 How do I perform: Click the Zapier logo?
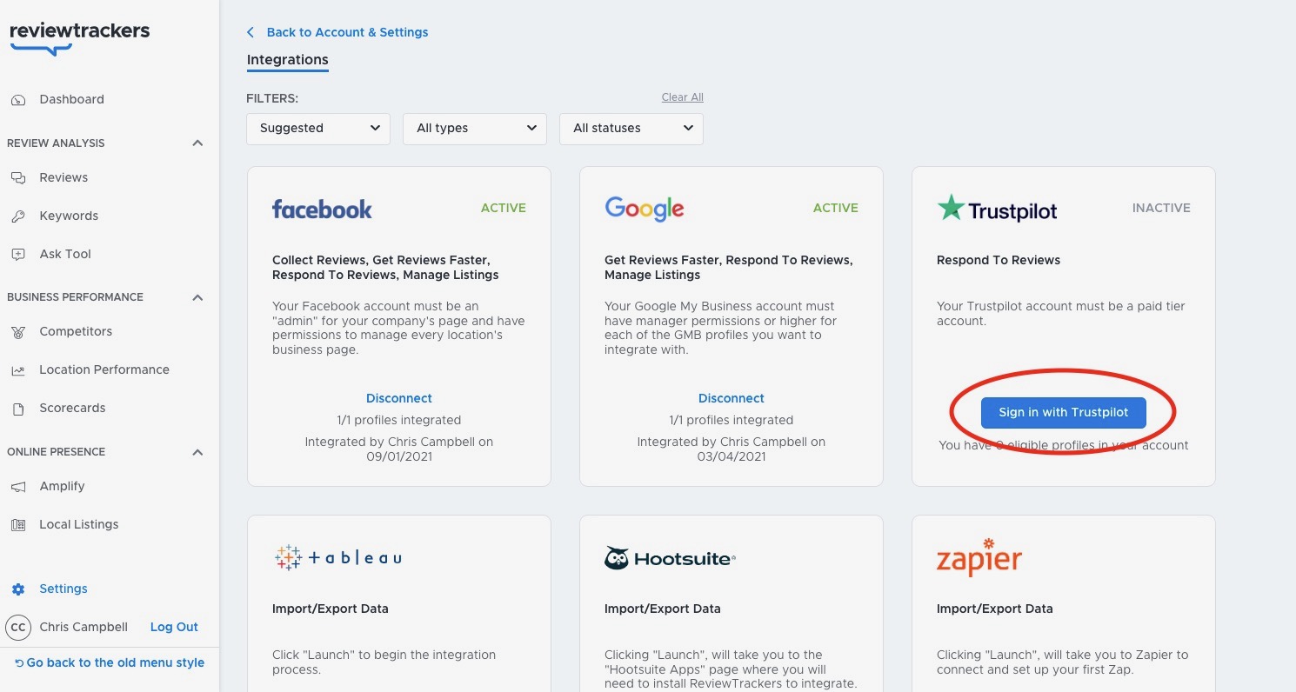click(x=979, y=557)
